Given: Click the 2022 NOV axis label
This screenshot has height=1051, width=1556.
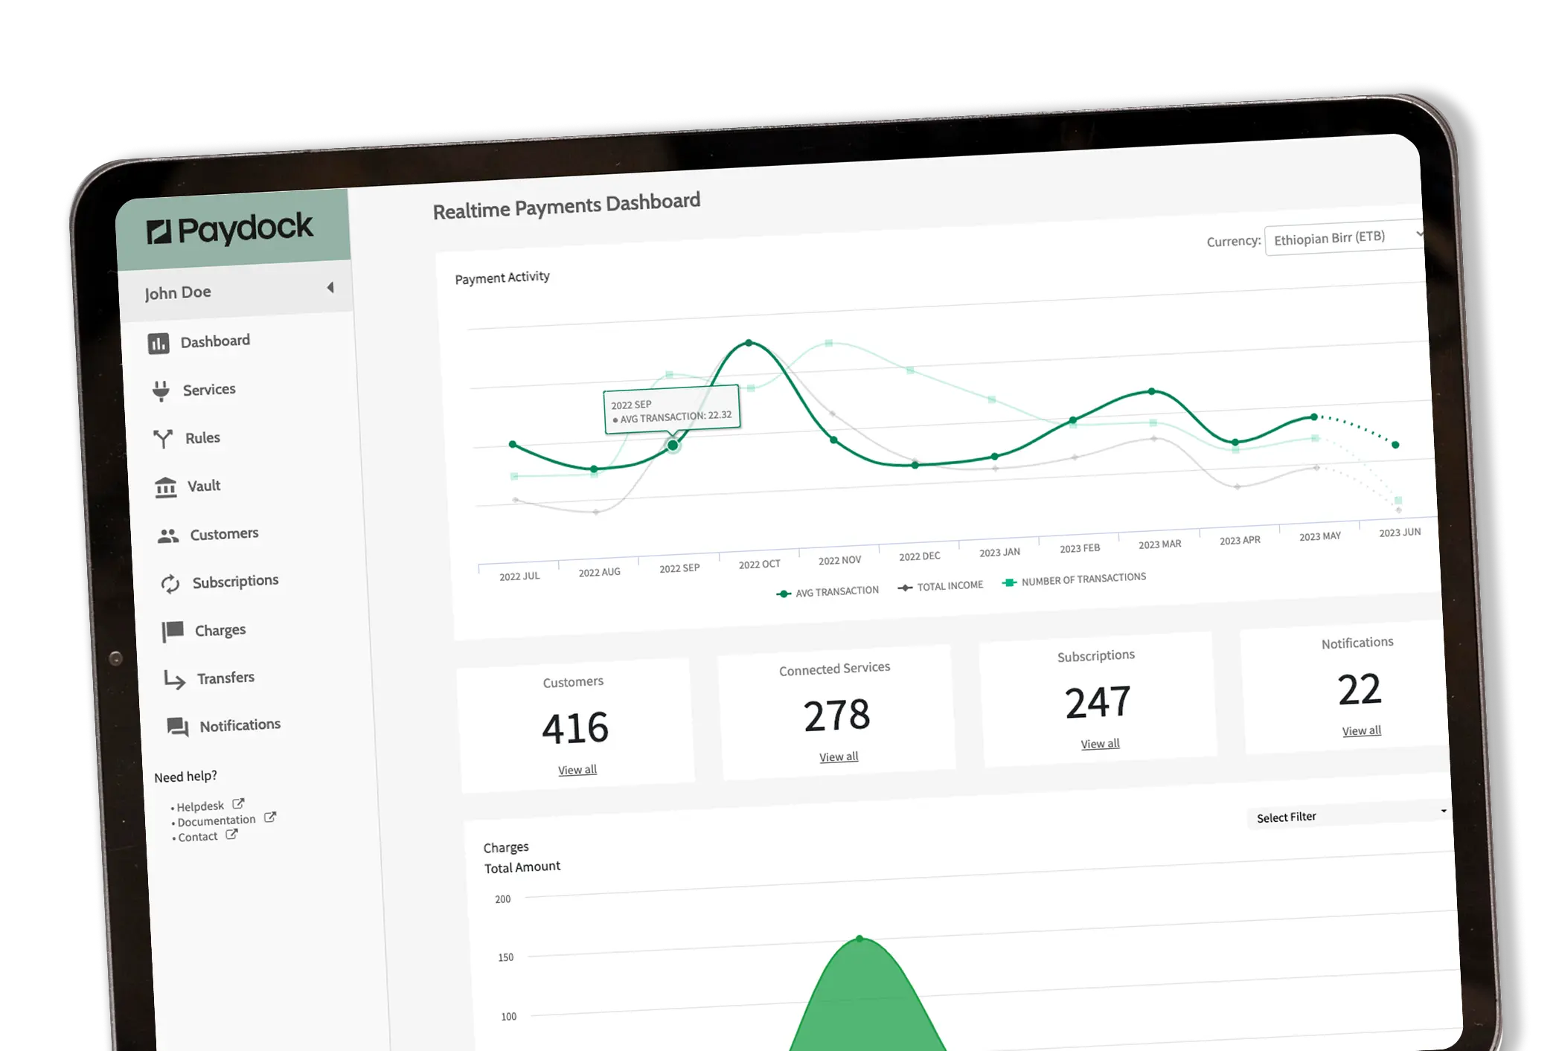Looking at the screenshot, I should coord(840,561).
